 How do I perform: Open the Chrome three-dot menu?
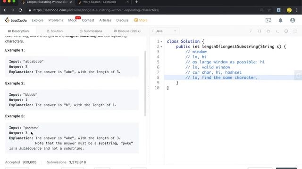297,10
